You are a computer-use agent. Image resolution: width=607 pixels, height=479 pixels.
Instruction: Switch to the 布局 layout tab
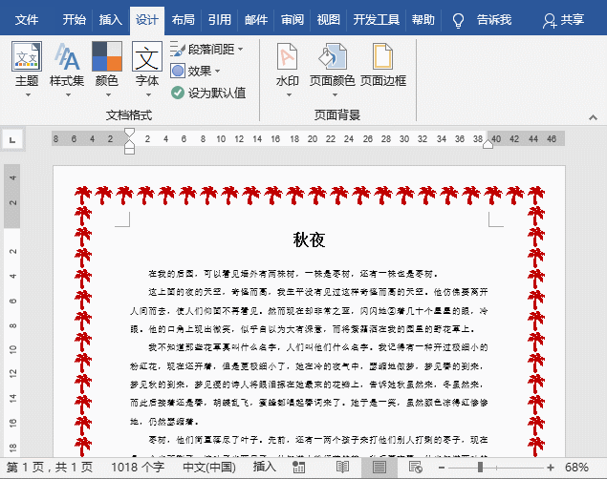click(184, 20)
